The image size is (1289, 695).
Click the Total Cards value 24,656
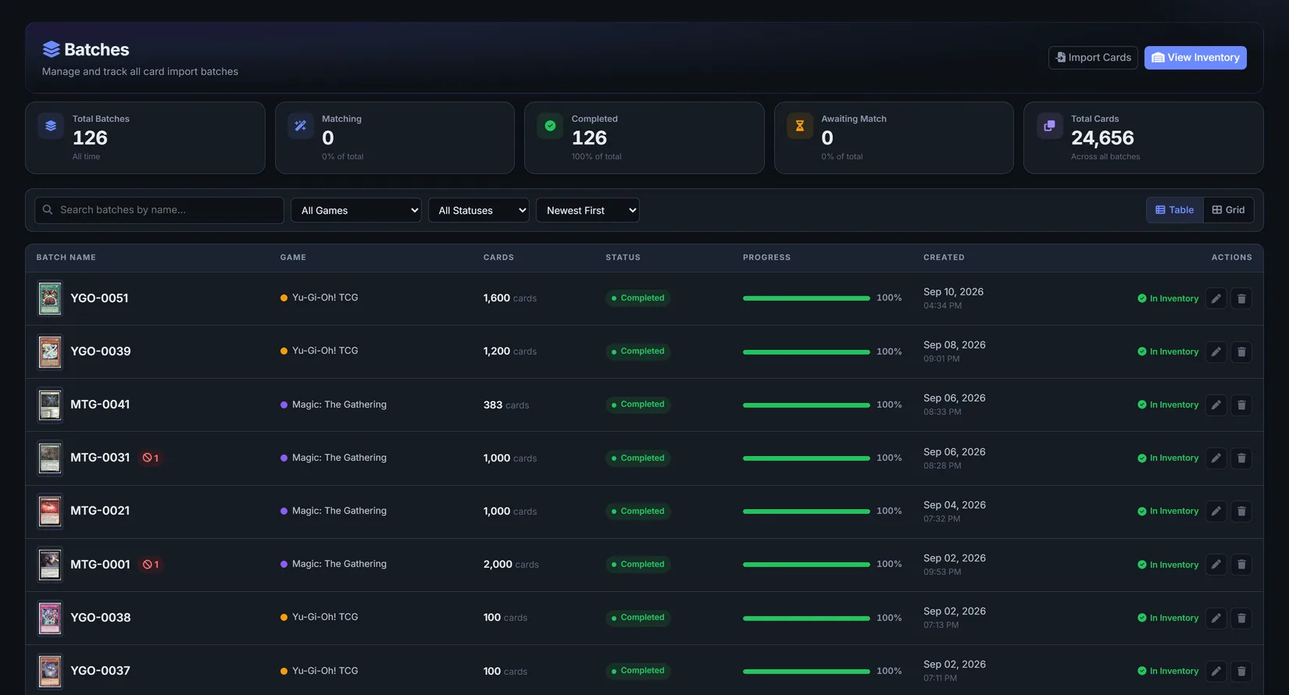point(1102,138)
